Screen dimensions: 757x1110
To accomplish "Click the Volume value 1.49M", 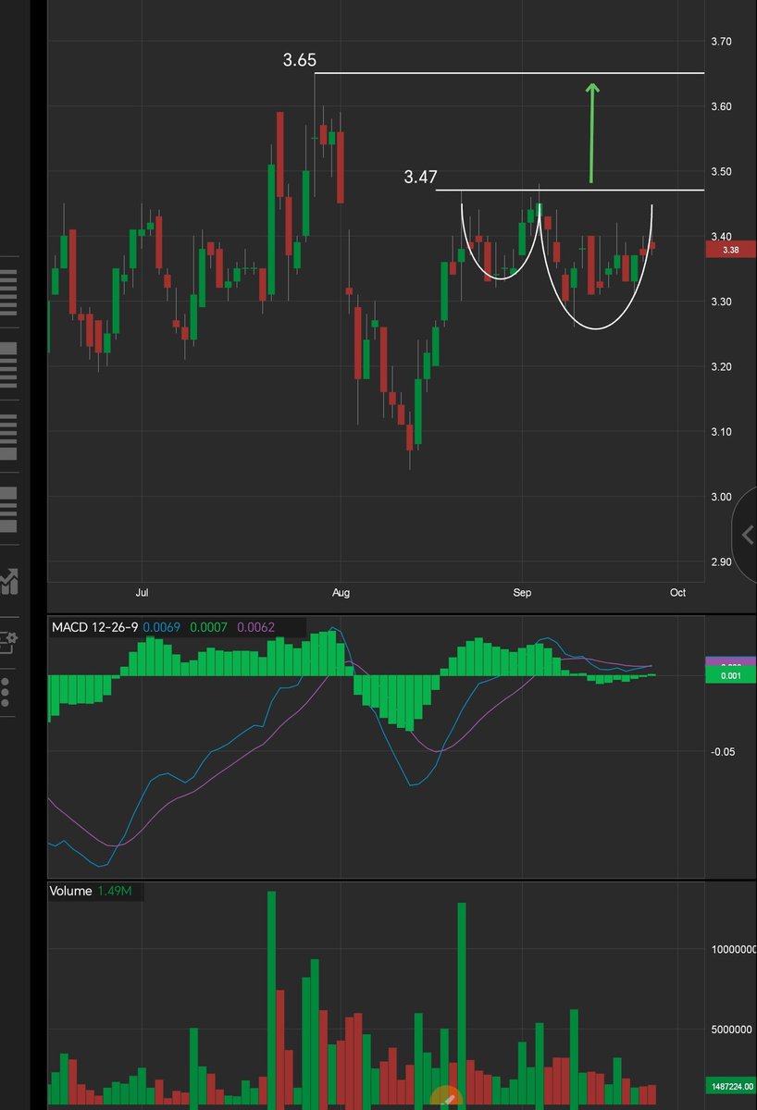I will [116, 891].
